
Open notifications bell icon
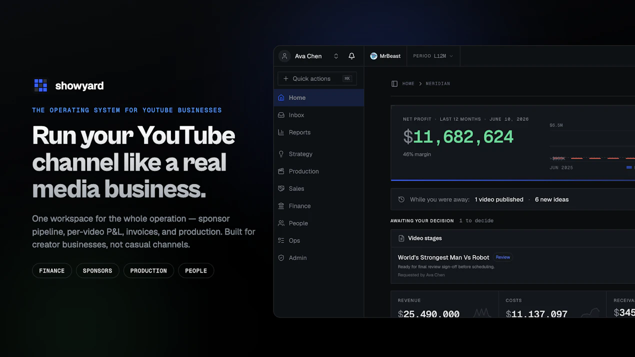pos(351,56)
